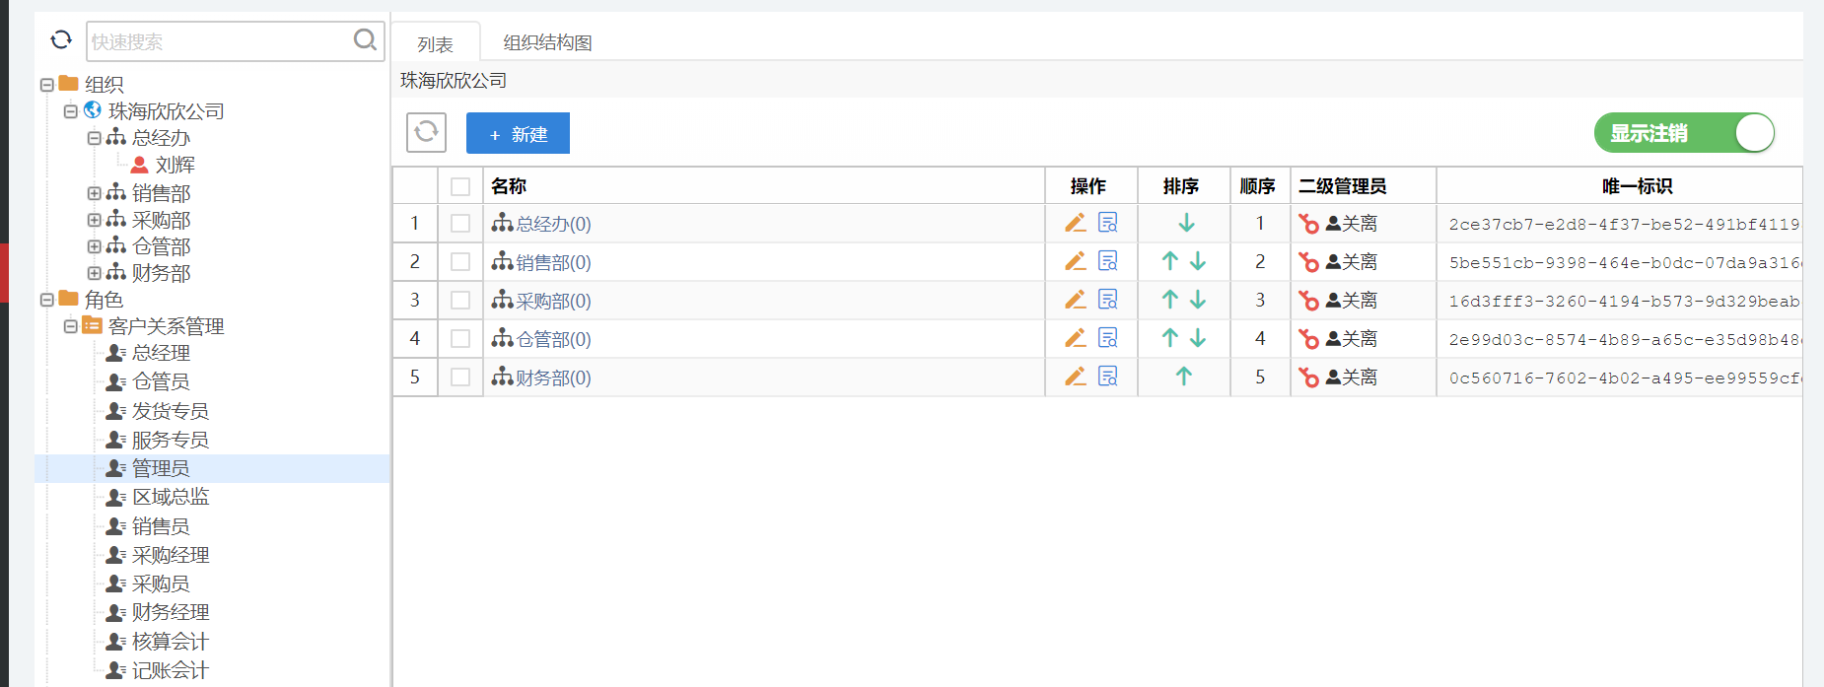Click red admin icon in 销售部 row
The width and height of the screenshot is (1824, 687).
point(1308,262)
